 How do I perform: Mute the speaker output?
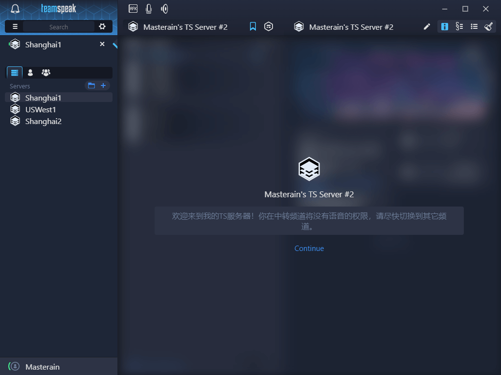pos(164,9)
